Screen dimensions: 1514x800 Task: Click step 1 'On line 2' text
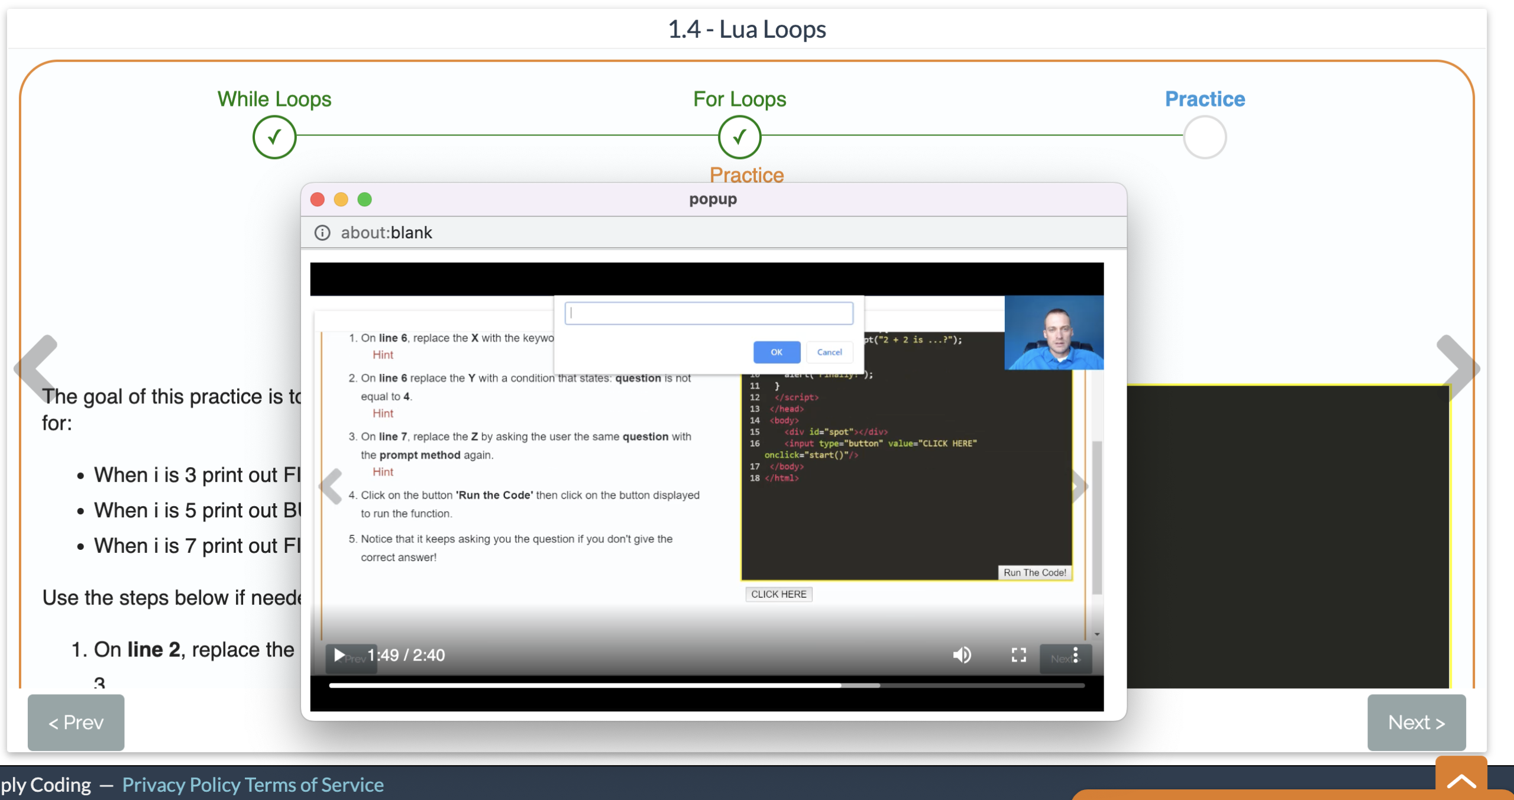tap(194, 649)
